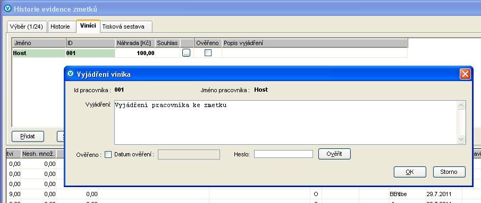Click the Popis vyjádření column header
This screenshot has height=203, width=481.
pos(315,43)
